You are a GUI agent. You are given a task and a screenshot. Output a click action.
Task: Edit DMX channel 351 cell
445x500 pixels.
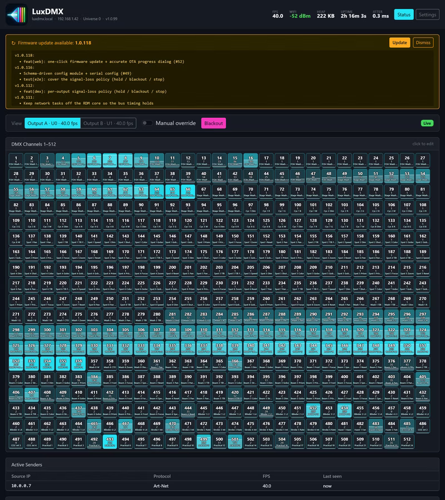coord(423,348)
